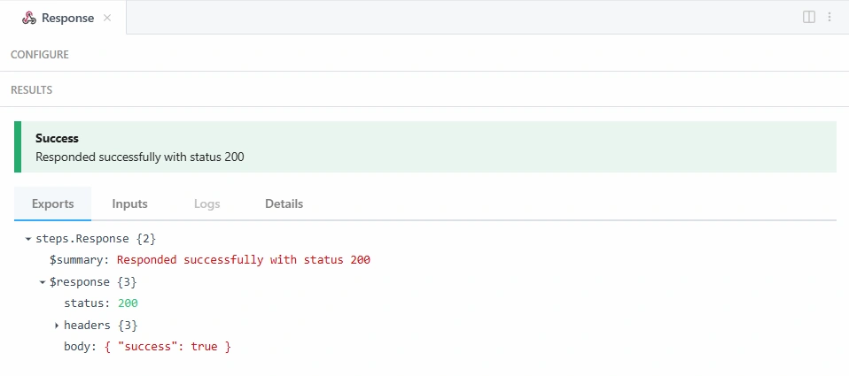Select the red summary value text
This screenshot has width=849, height=376.
pos(244,260)
